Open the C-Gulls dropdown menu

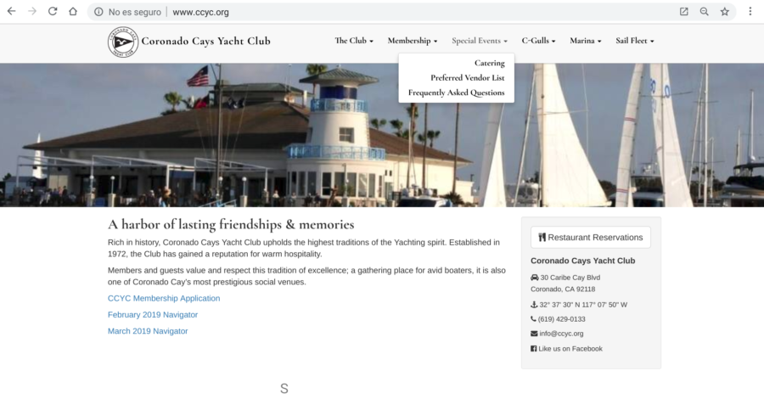[538, 41]
